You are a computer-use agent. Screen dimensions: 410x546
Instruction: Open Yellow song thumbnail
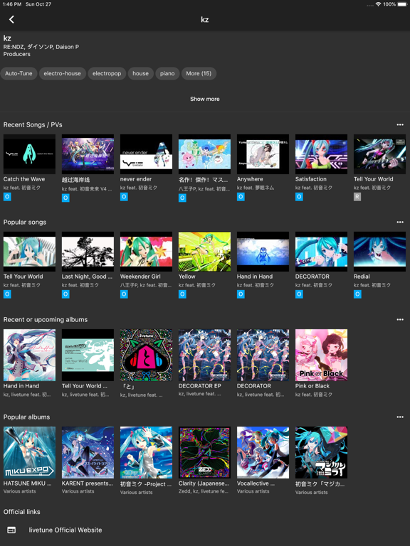pos(204,252)
